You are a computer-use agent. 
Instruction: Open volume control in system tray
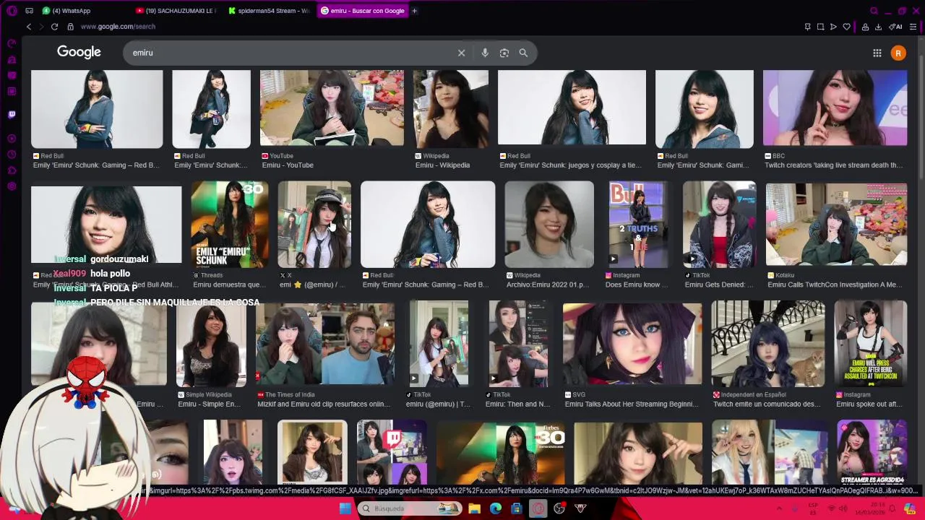click(843, 508)
